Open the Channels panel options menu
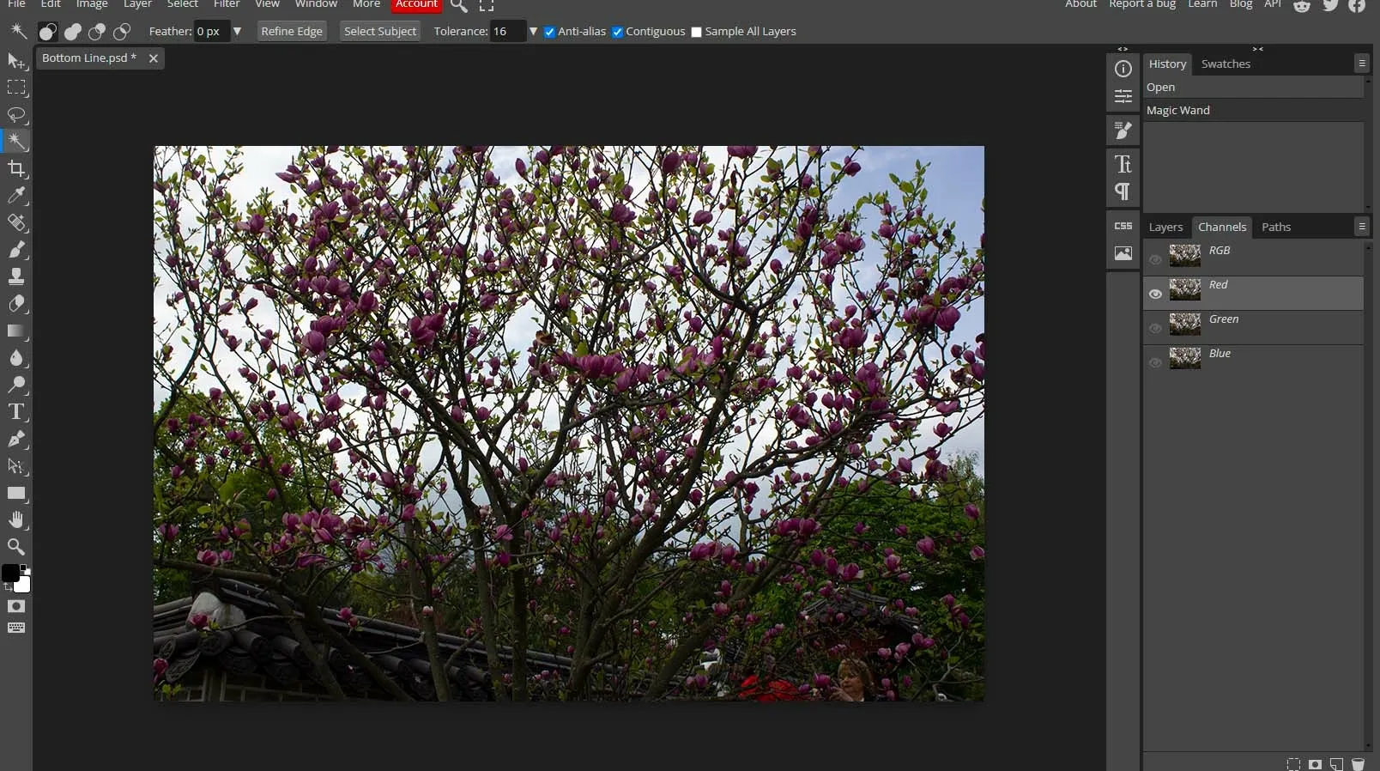Image resolution: width=1380 pixels, height=771 pixels. 1361,227
